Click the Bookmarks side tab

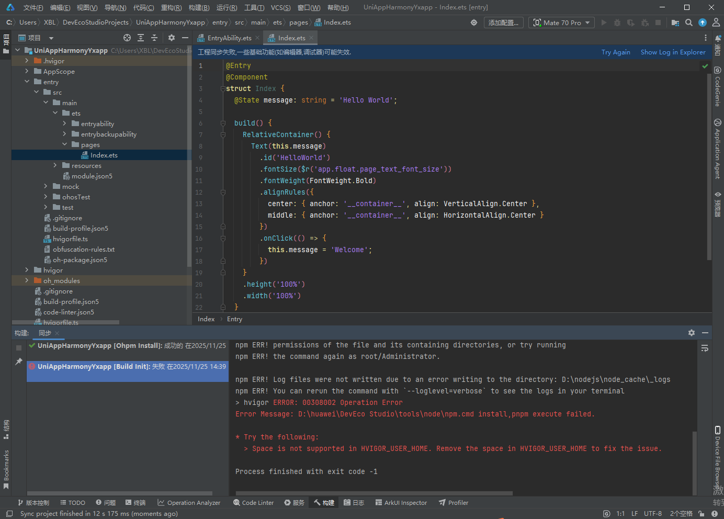pyautogui.click(x=6, y=470)
